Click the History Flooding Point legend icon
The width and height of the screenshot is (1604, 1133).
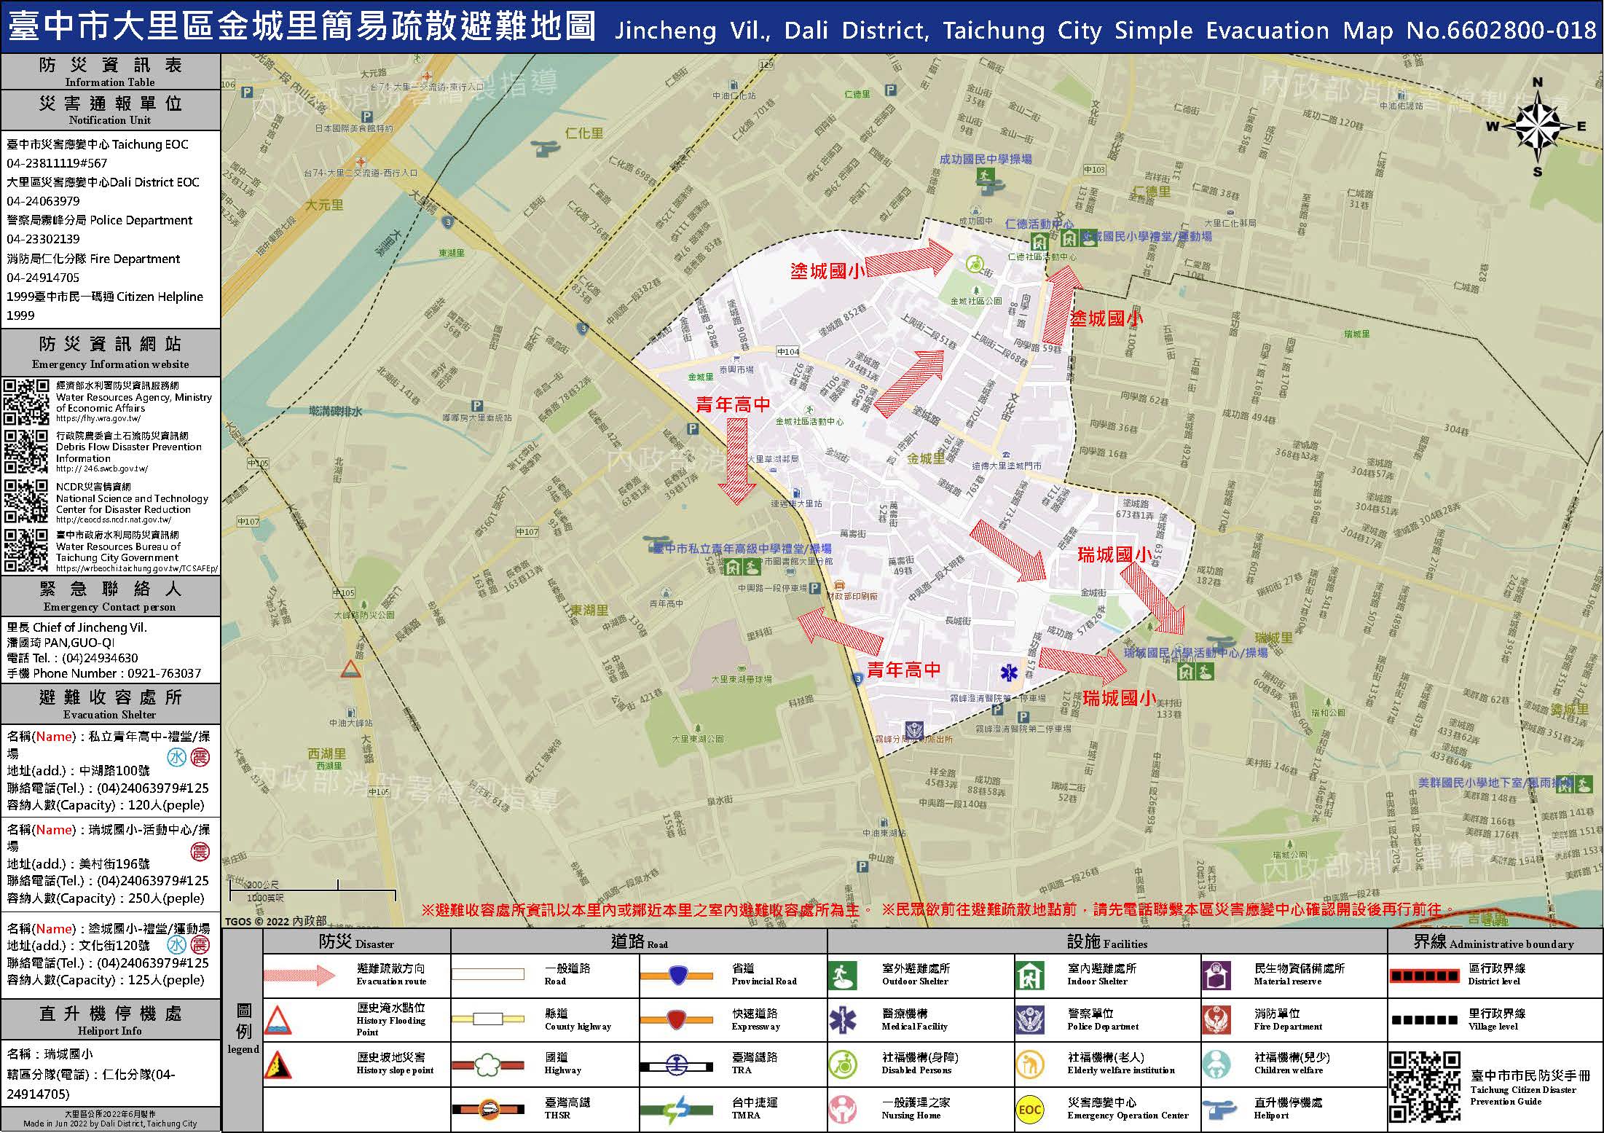point(278,1020)
